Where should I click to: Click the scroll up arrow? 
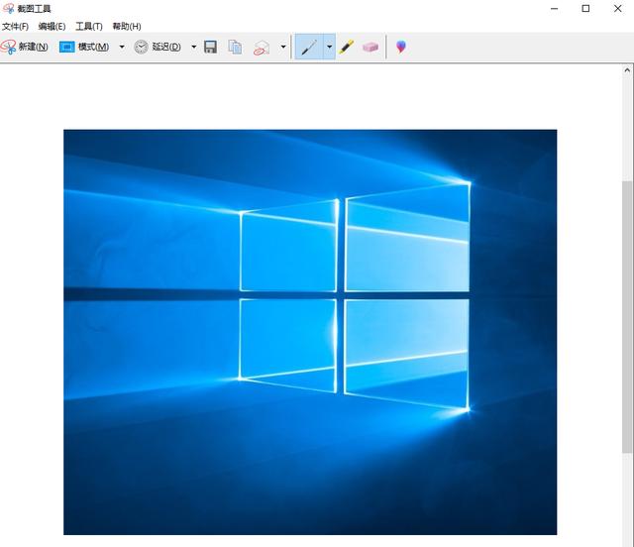pyautogui.click(x=627, y=70)
